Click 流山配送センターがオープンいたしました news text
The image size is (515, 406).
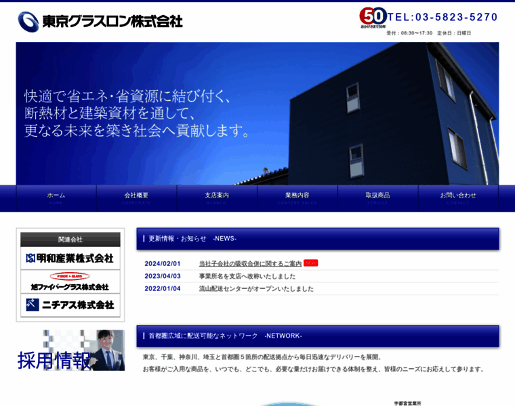point(256,288)
